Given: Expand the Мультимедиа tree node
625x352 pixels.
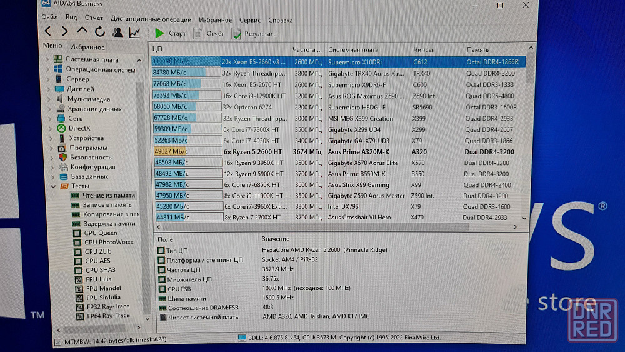Looking at the screenshot, I should [x=49, y=98].
